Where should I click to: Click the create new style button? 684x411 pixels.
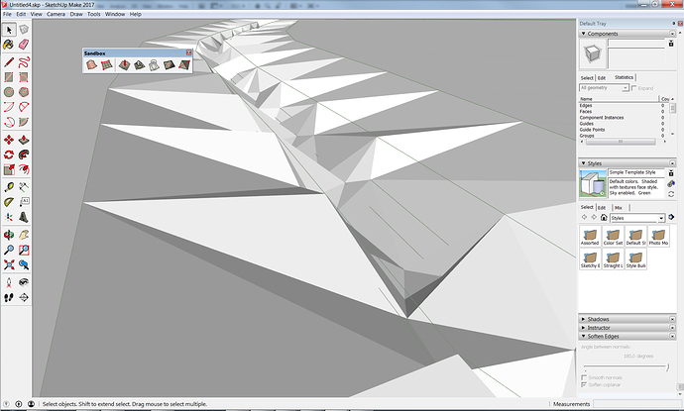click(671, 183)
